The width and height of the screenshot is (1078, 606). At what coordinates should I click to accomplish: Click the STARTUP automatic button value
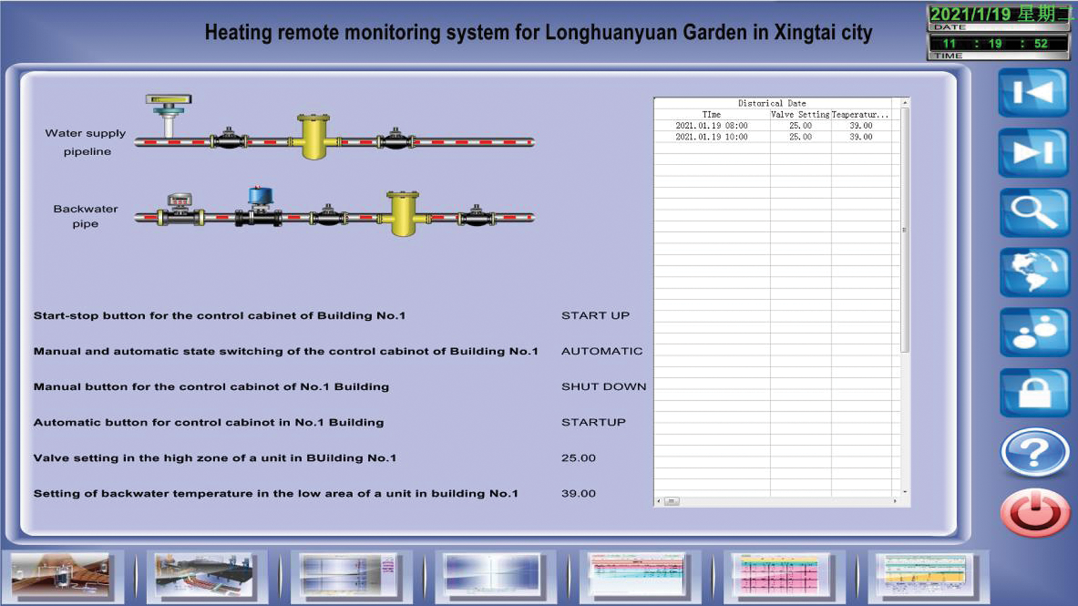point(593,422)
